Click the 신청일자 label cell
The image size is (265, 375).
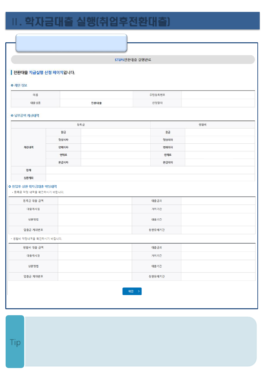[157, 103]
